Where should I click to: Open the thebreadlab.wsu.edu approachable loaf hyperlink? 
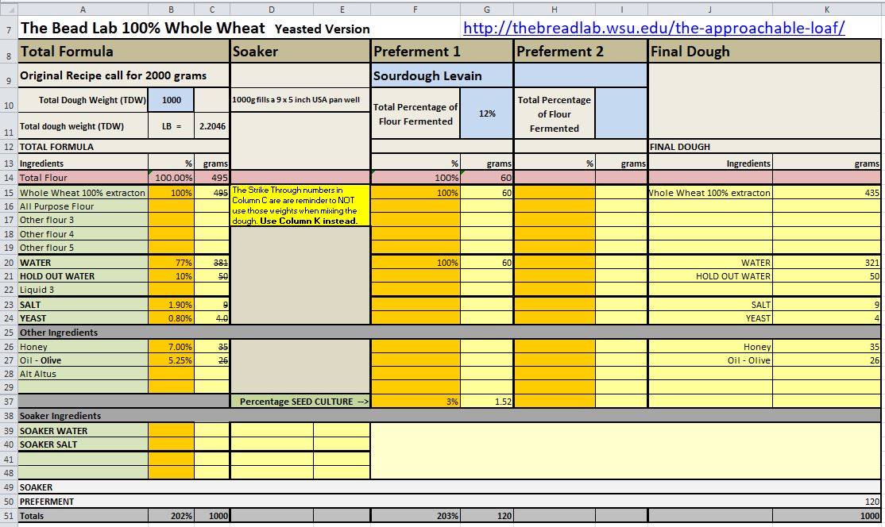[x=653, y=28]
